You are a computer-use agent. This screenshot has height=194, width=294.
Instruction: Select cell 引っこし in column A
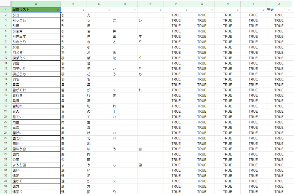point(36,20)
